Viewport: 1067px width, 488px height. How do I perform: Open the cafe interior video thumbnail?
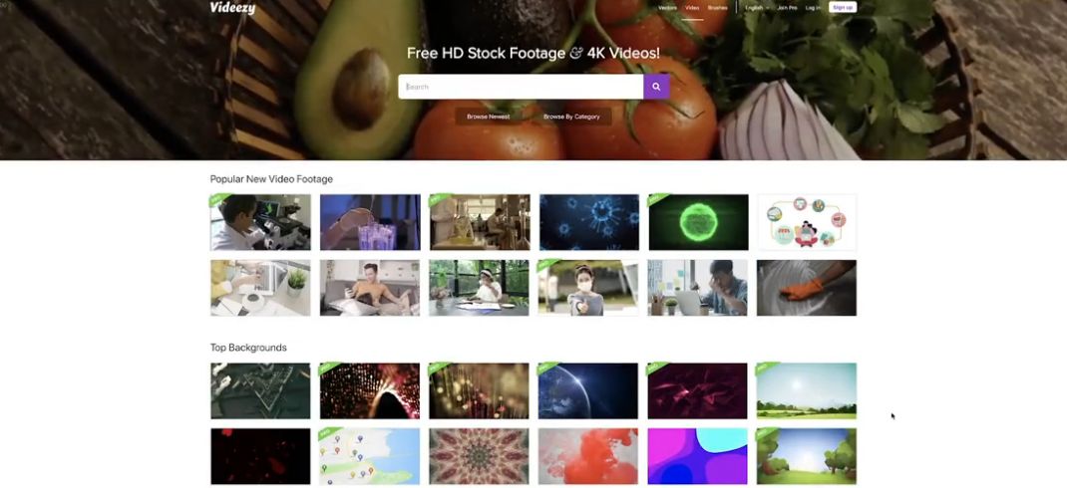pyautogui.click(x=480, y=222)
